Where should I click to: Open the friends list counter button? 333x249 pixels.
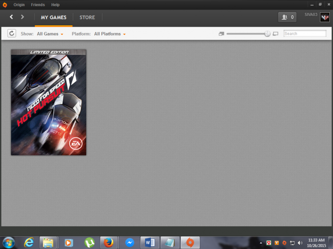[287, 17]
